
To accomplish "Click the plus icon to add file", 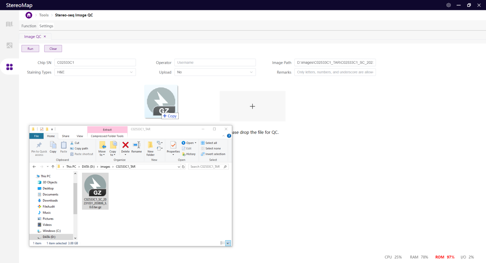I will coord(252,106).
